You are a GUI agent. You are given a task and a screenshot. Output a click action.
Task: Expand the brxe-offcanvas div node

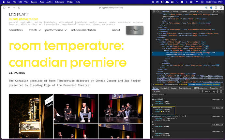point(158,33)
